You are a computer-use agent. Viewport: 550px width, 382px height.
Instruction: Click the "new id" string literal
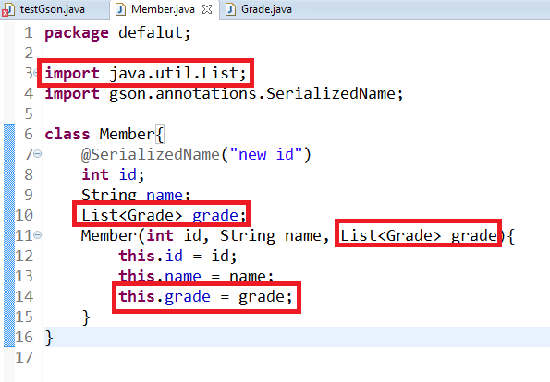(x=266, y=154)
